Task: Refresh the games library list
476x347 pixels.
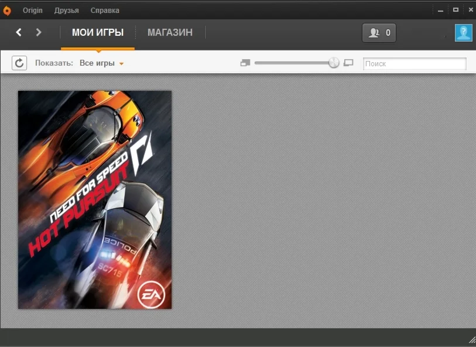Action: pyautogui.click(x=19, y=63)
